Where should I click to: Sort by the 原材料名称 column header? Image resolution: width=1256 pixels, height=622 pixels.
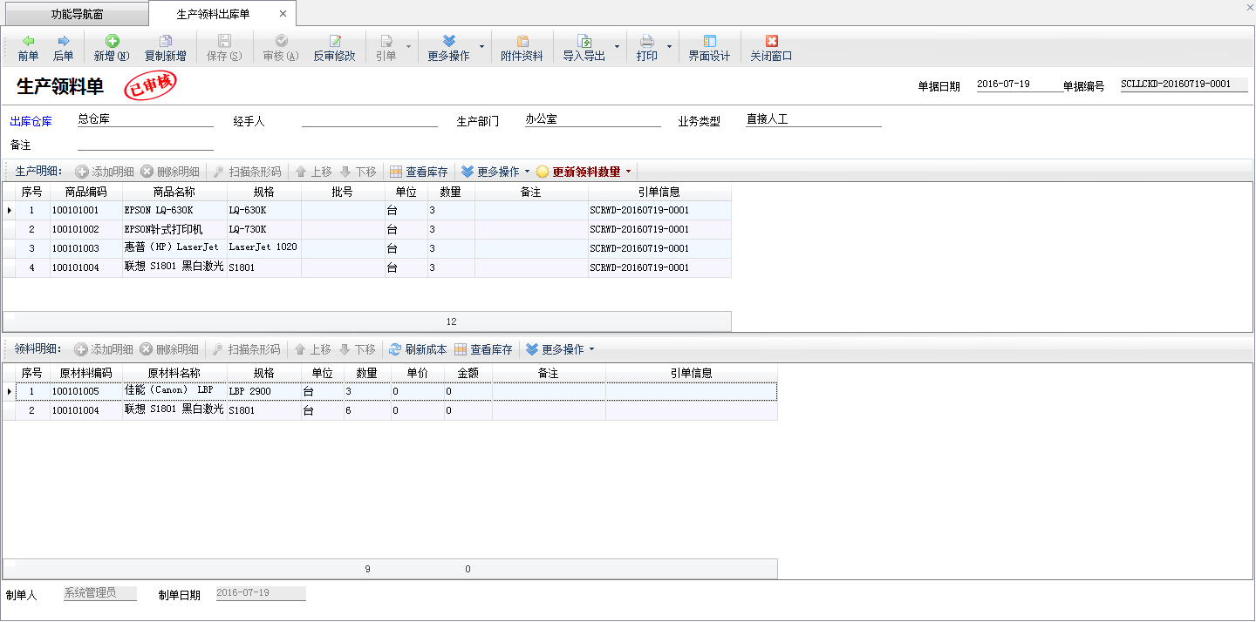point(174,373)
